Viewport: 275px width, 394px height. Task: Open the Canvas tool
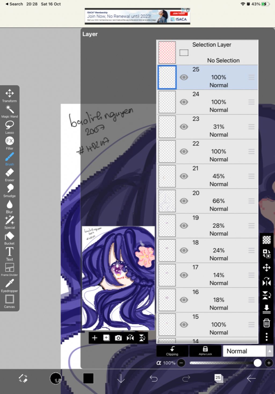pos(9,301)
